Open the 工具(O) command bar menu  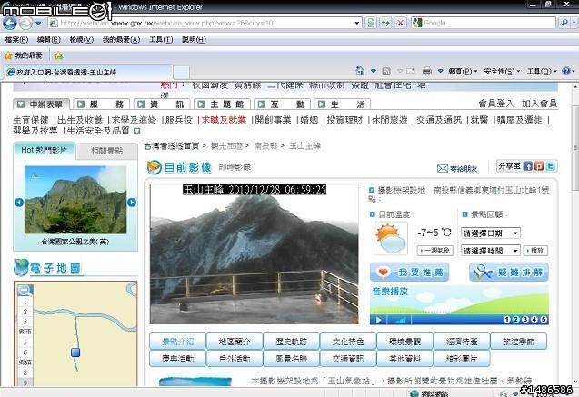coord(542,71)
